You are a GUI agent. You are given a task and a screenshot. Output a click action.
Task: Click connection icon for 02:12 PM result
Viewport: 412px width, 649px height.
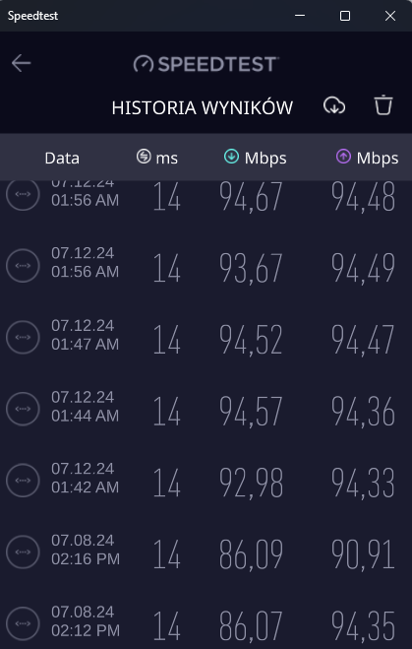[x=23, y=623]
